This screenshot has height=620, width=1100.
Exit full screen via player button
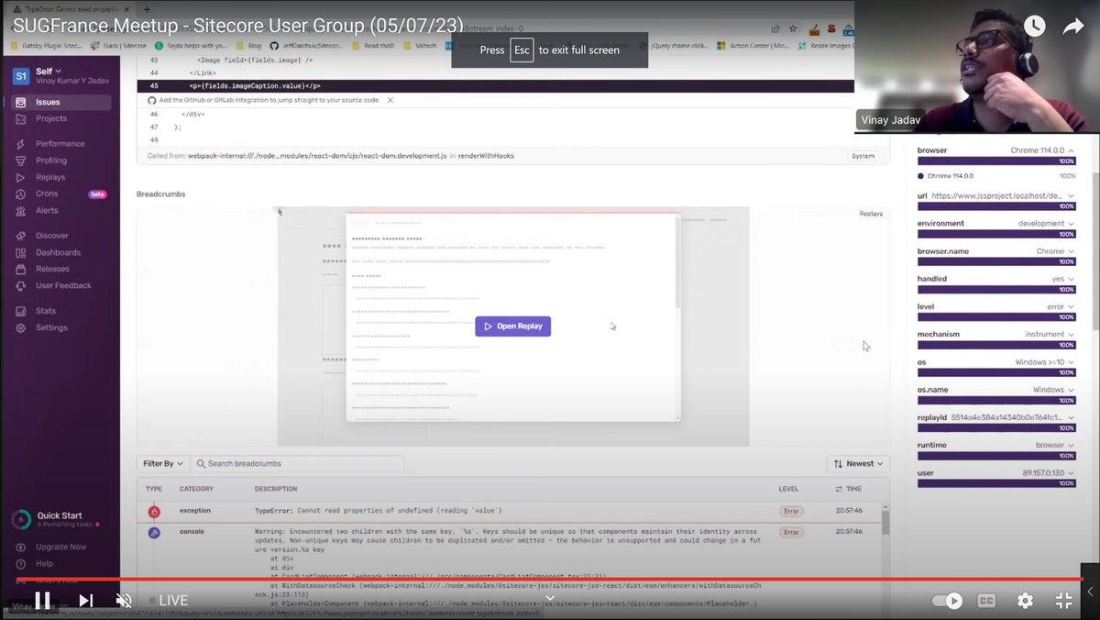(1063, 601)
